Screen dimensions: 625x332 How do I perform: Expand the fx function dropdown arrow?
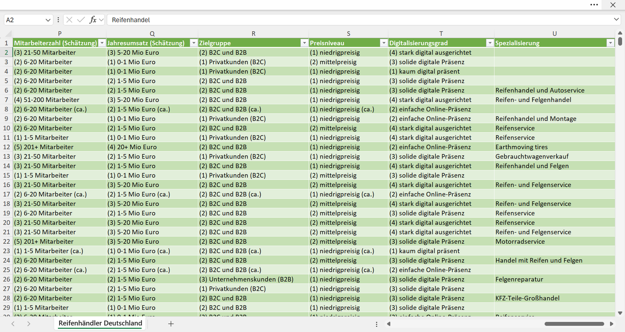click(101, 20)
